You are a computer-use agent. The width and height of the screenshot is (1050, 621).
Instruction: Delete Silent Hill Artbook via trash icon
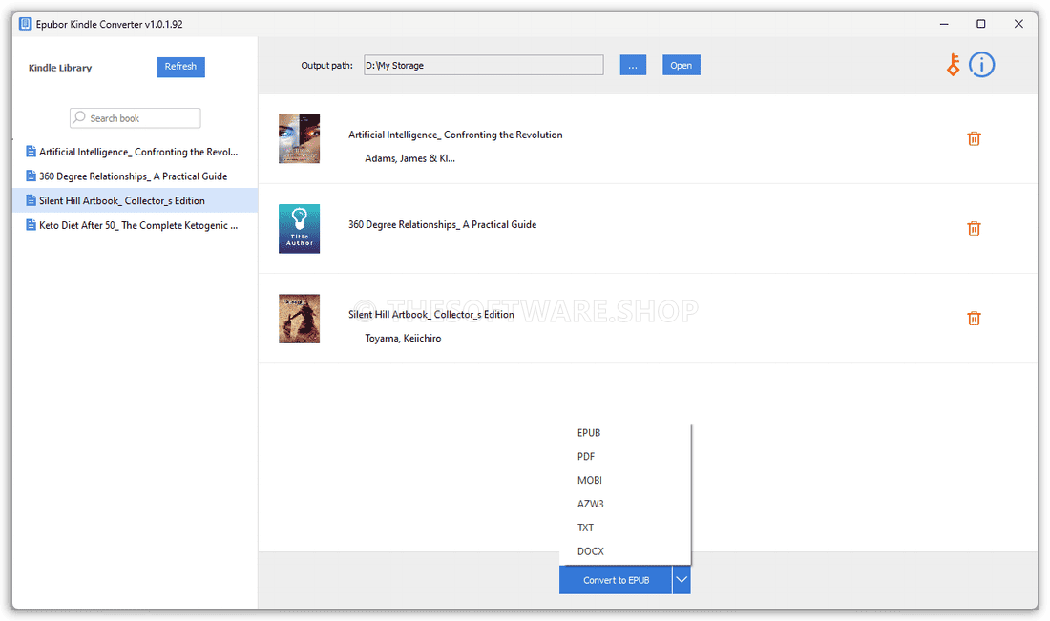(x=974, y=318)
